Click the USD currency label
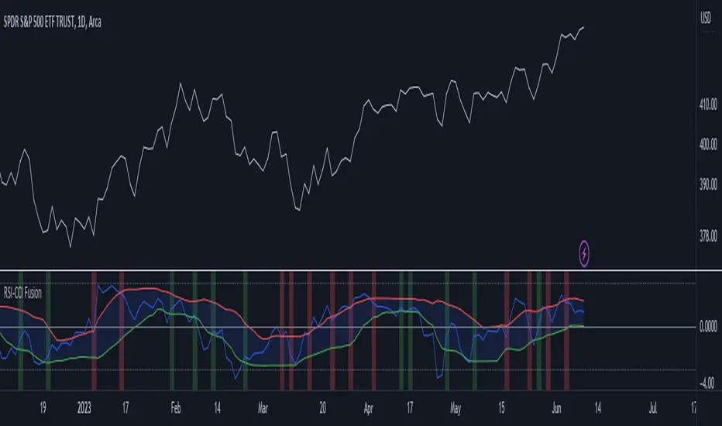The image size is (722, 426). (x=706, y=18)
